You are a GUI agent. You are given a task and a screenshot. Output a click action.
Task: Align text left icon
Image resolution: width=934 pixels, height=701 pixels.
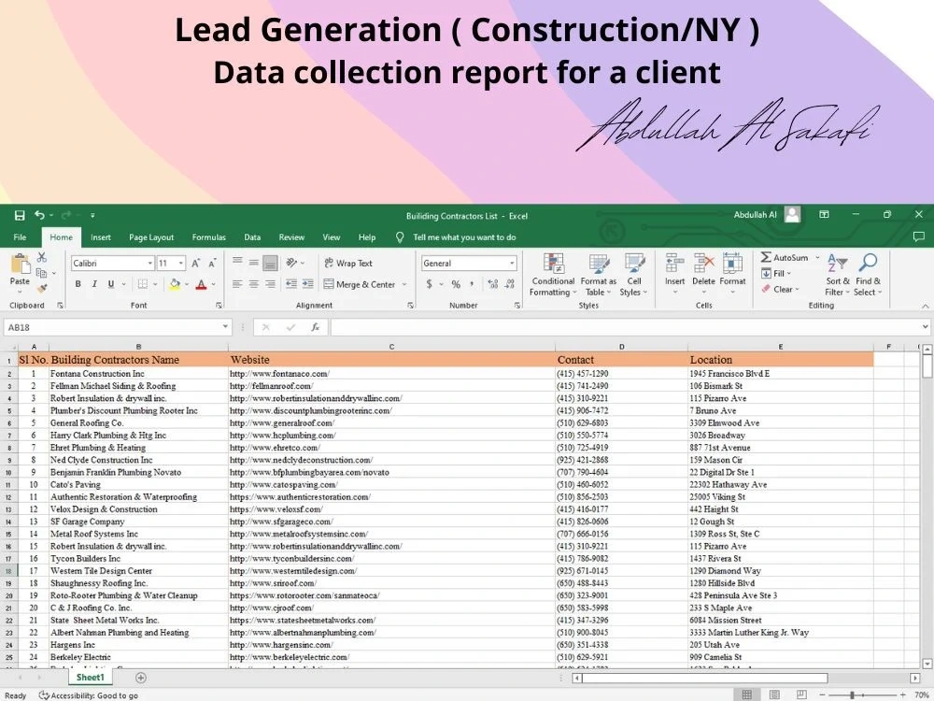[237, 284]
